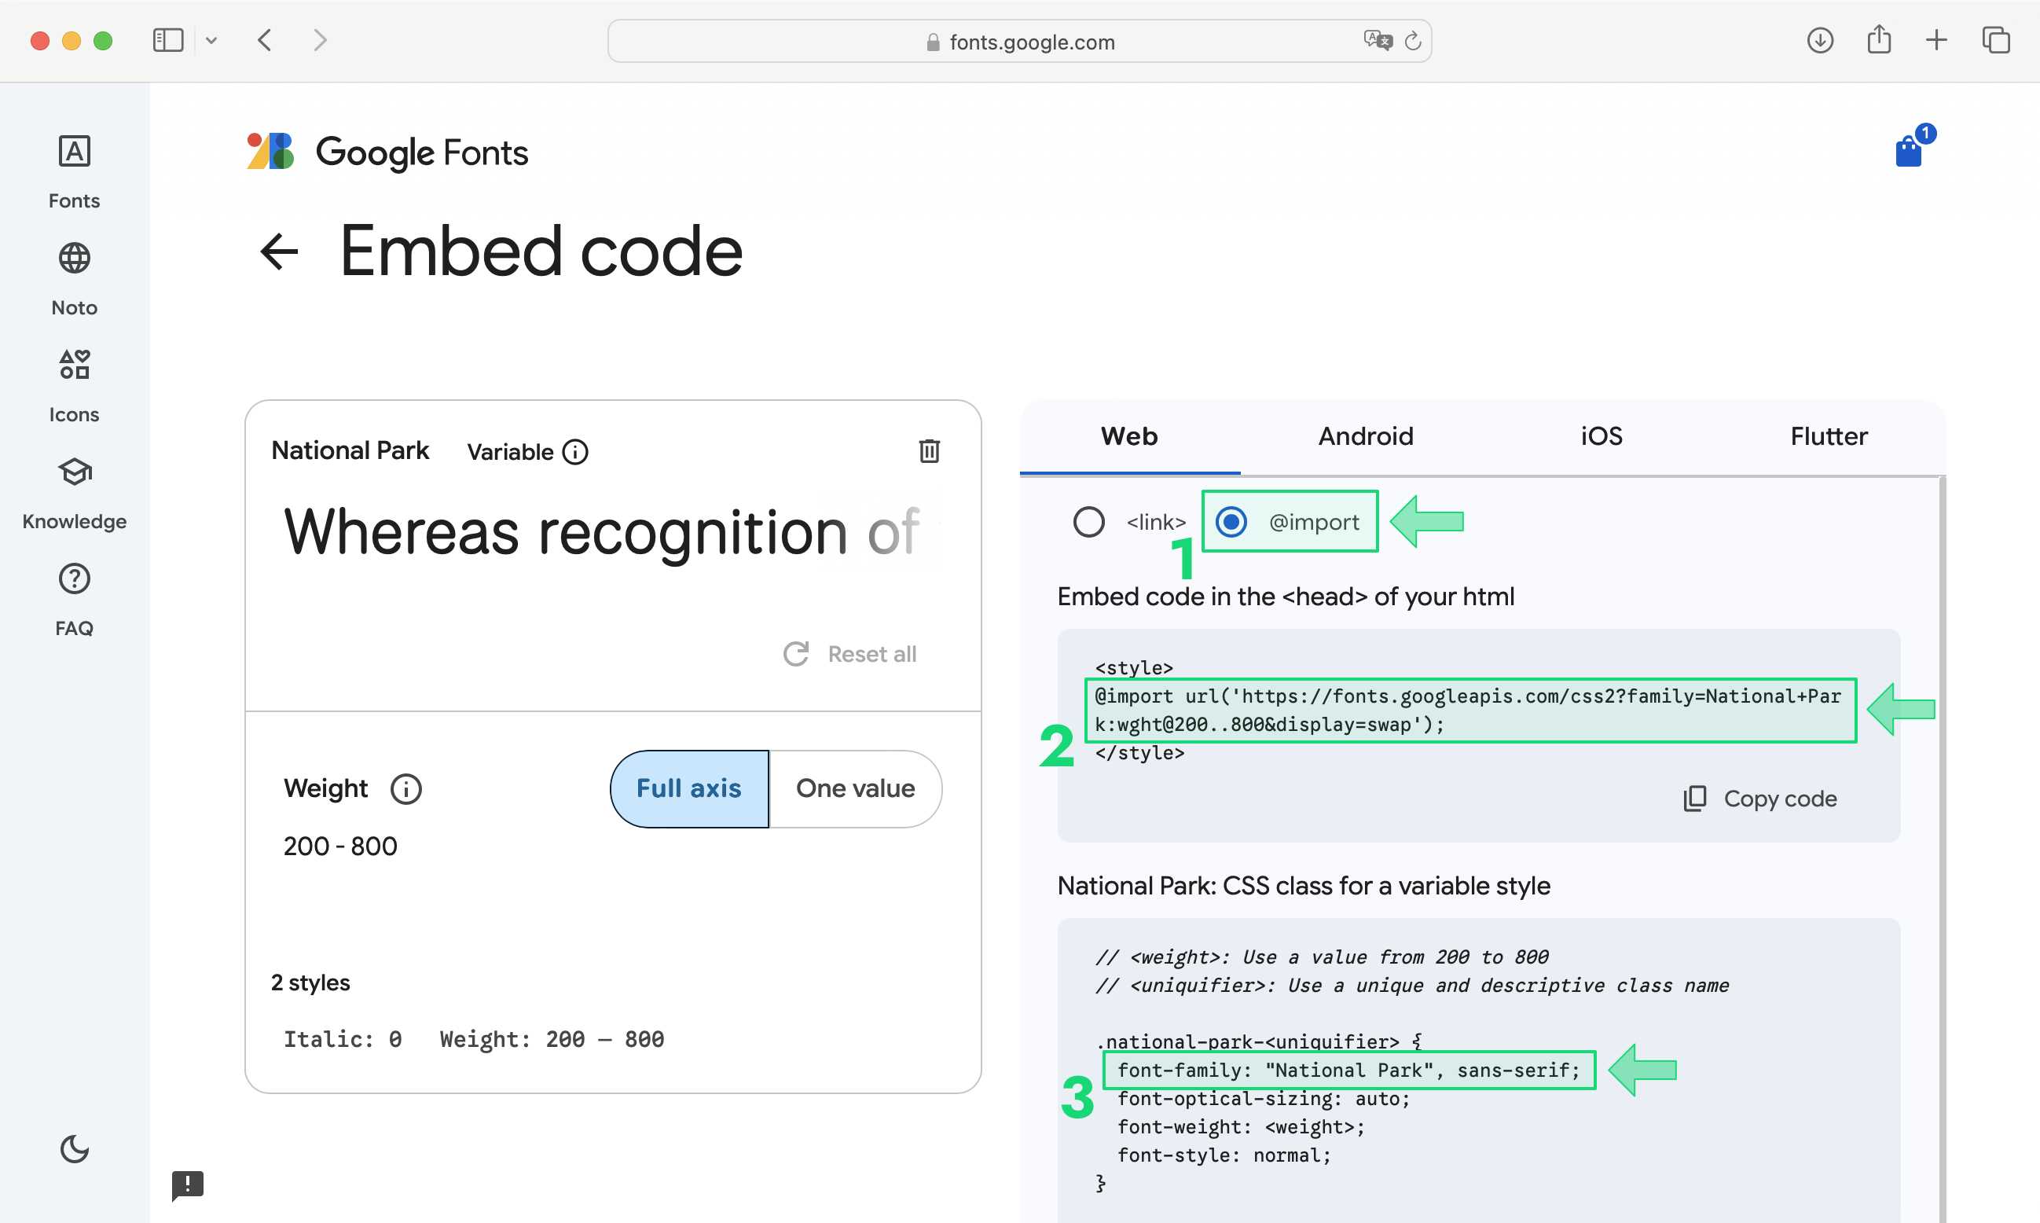Delete National Park using trash icon
The height and width of the screenshot is (1223, 2040).
click(x=929, y=451)
